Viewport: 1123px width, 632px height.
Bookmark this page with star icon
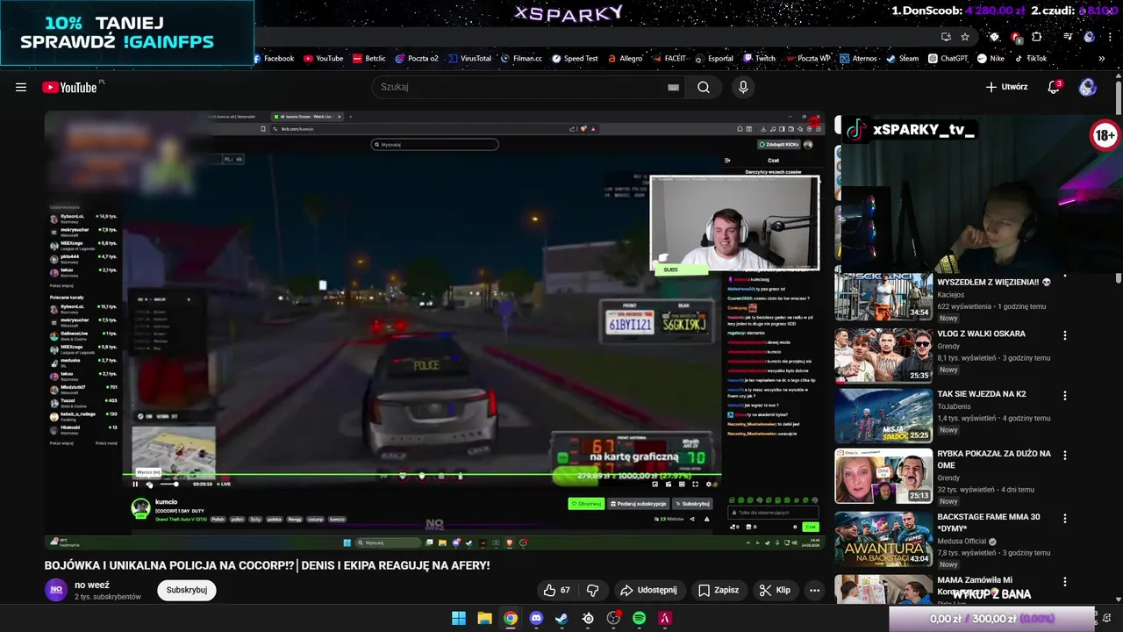(965, 37)
